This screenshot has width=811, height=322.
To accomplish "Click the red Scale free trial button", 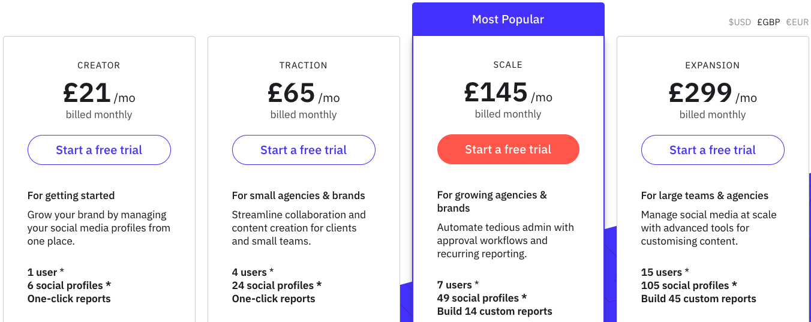I will tap(508, 149).
